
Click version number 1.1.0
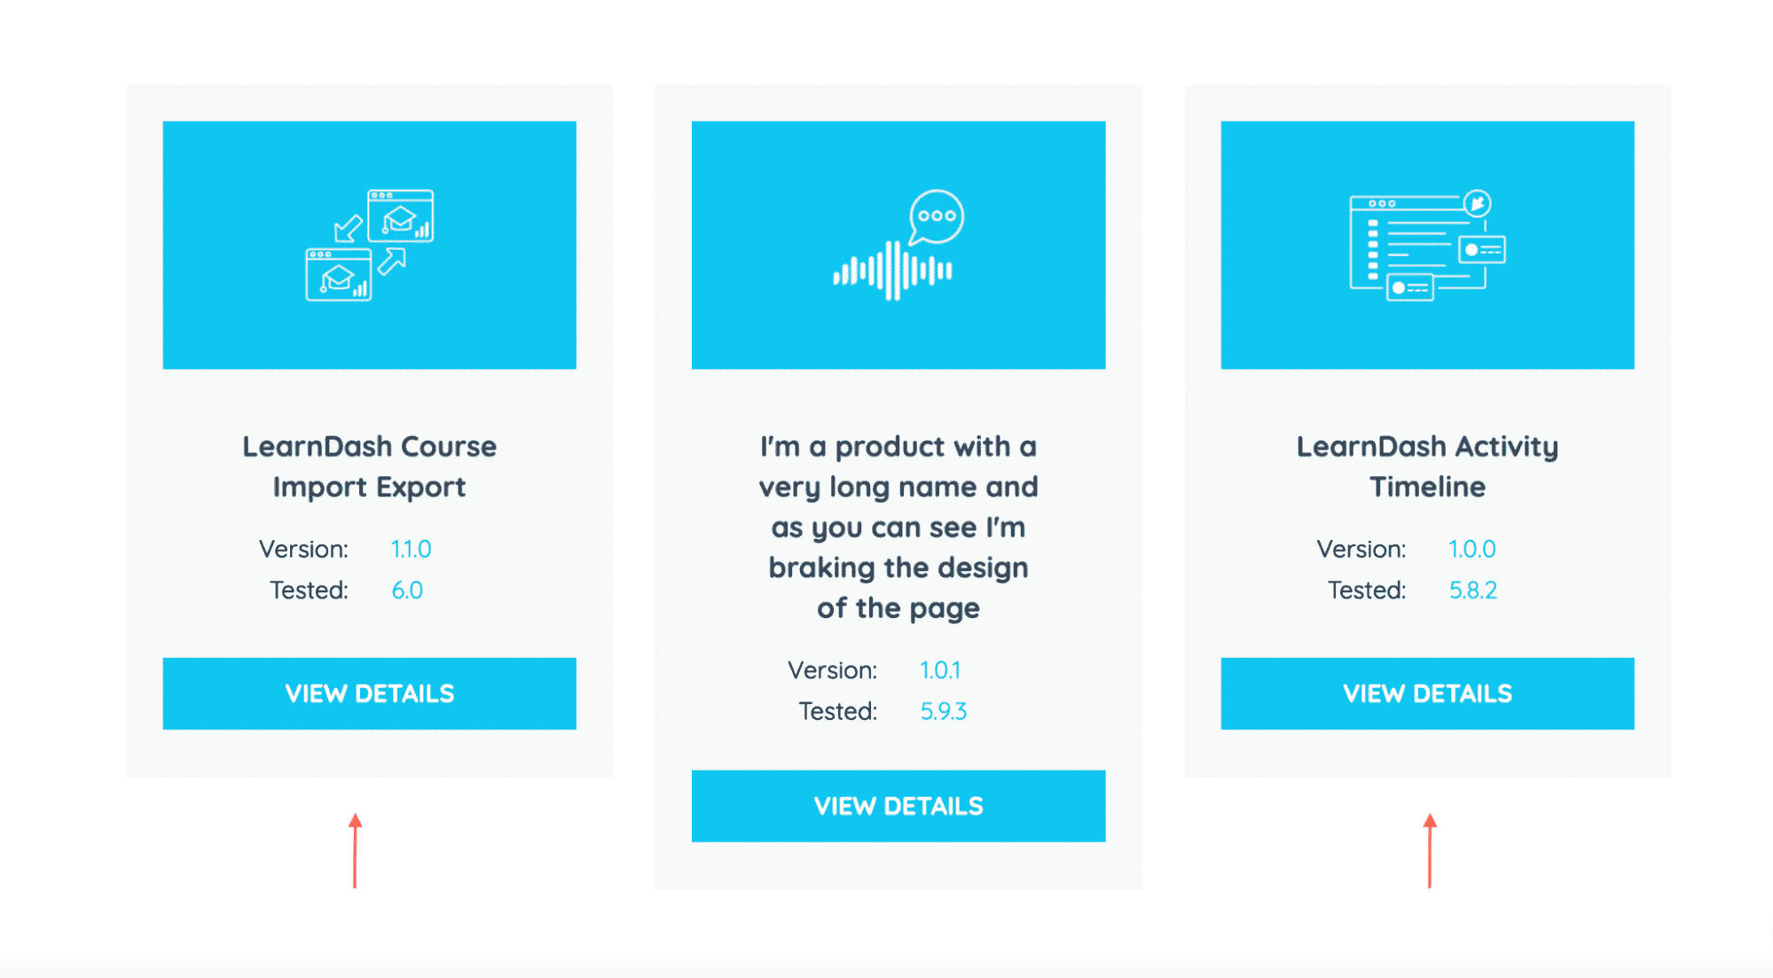(412, 549)
